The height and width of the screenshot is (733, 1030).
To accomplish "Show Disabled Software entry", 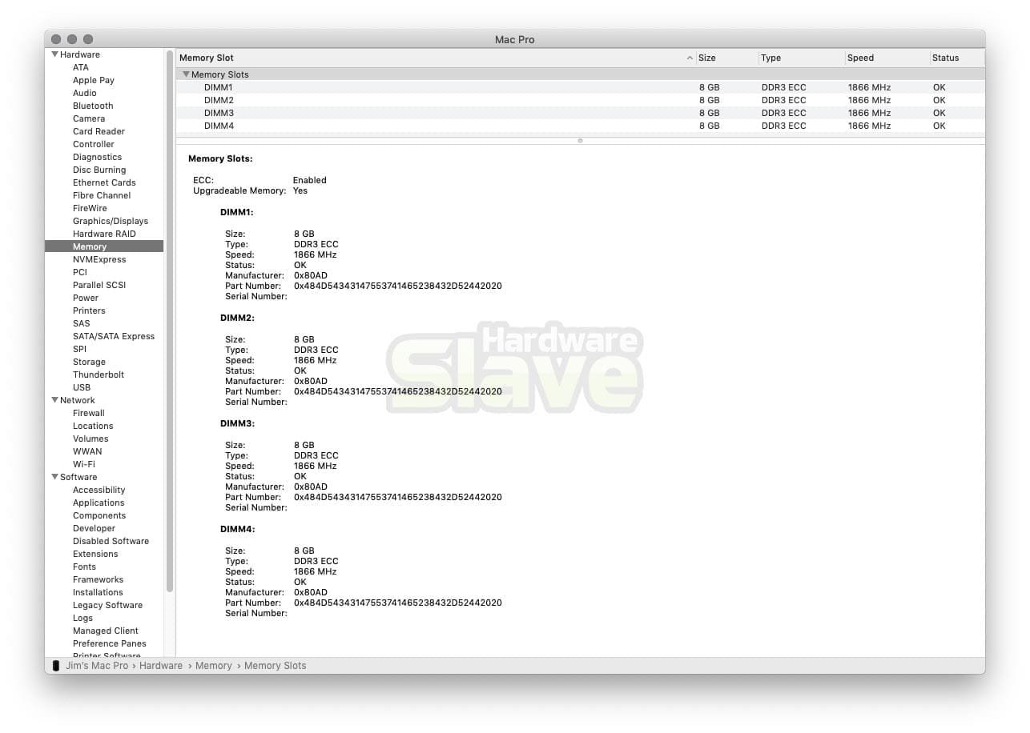I will 111,541.
